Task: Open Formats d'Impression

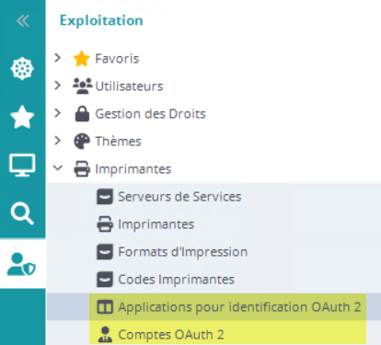Action: (x=183, y=252)
